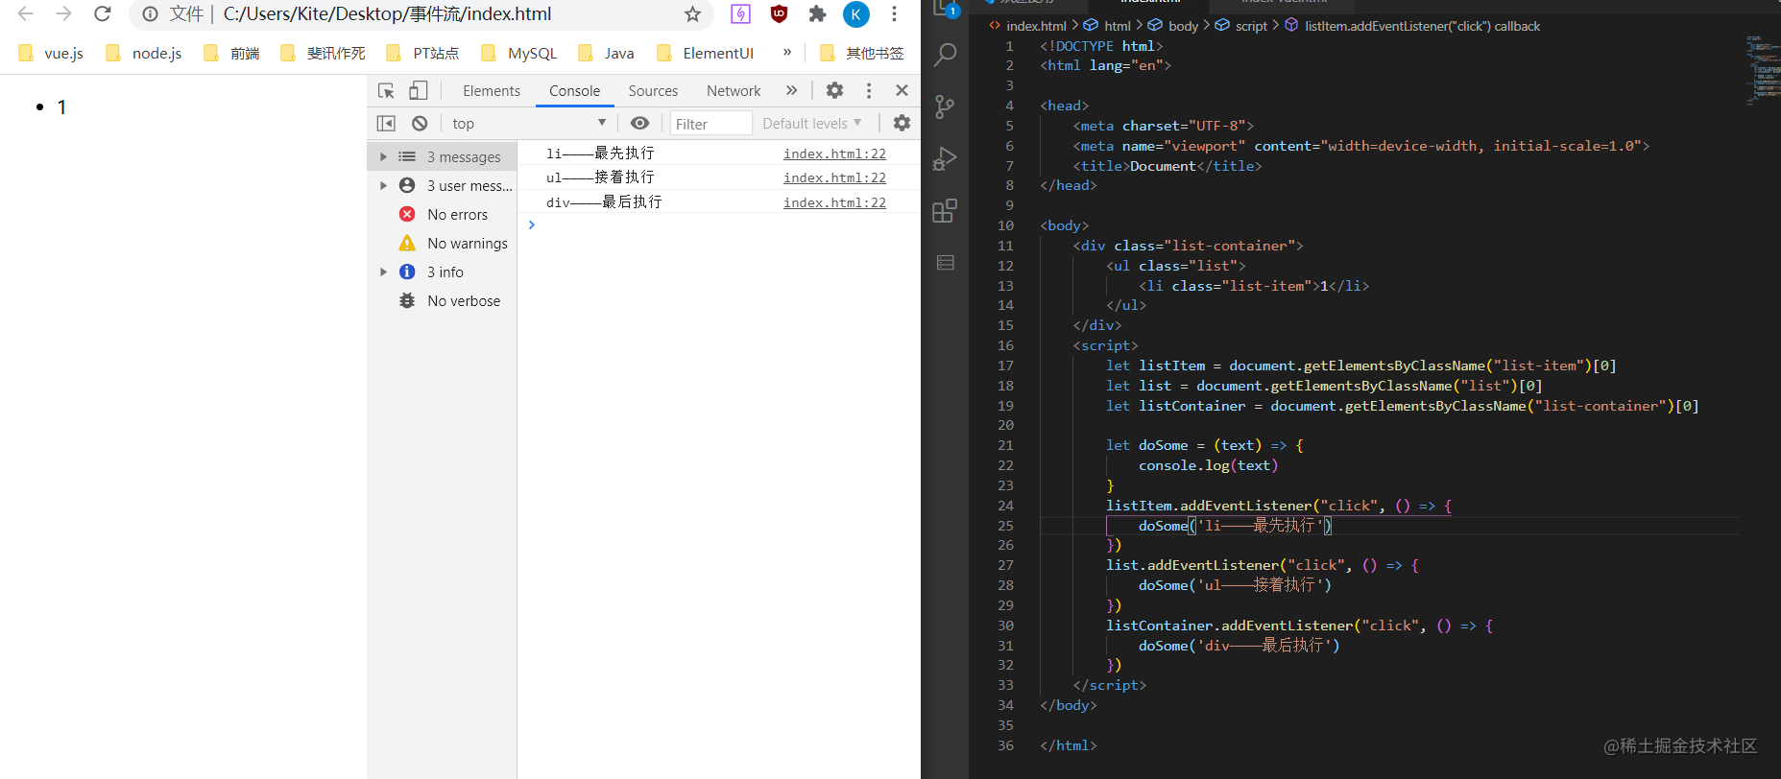Screen dimensions: 1781x779
Task: Reload the page in Chrome
Action: pyautogui.click(x=102, y=13)
